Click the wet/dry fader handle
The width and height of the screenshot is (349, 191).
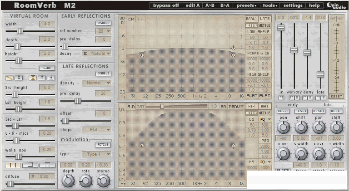click(x=294, y=50)
